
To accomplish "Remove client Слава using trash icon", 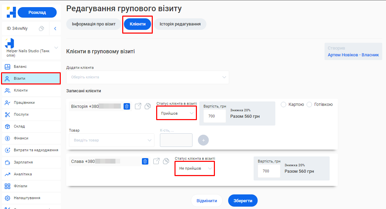I will 145,161.
